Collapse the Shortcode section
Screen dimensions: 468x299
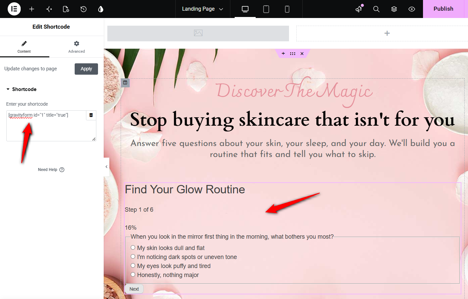tap(21, 89)
